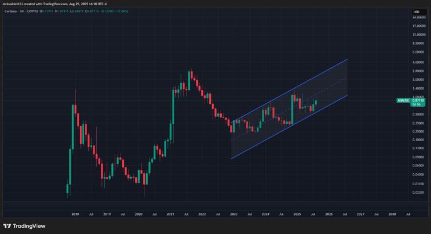Click the Cardano 1M CRYPTO chart title
This screenshot has width=431, height=234.
coord(22,11)
